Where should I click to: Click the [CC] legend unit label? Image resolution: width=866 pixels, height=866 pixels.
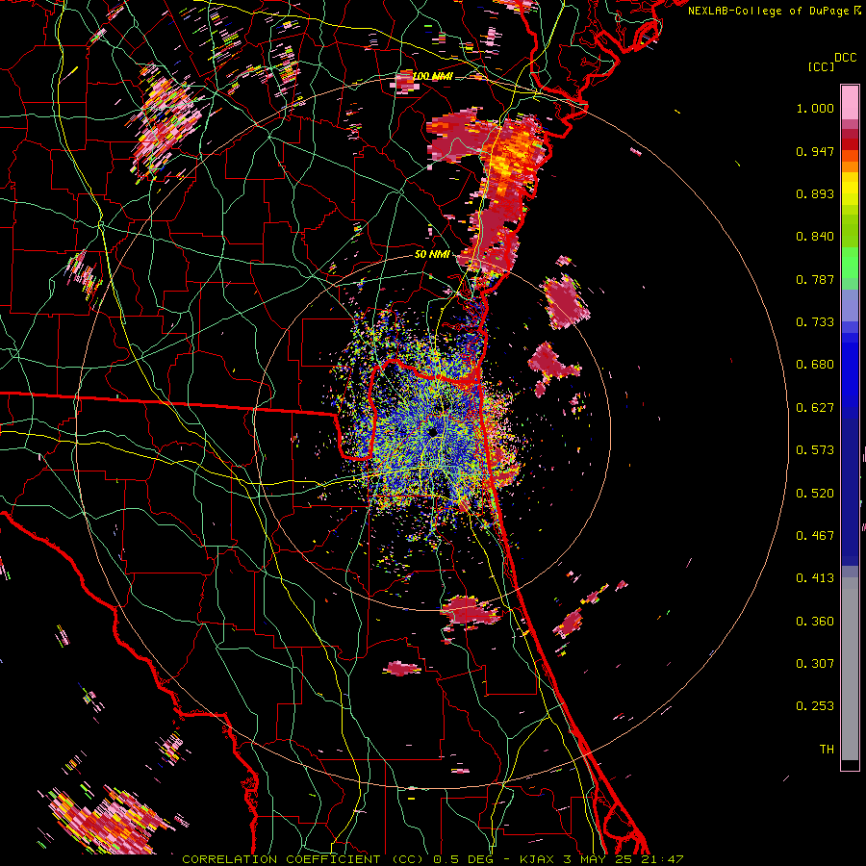821,66
